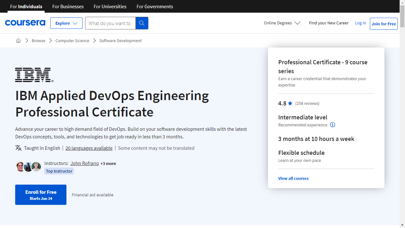The height and width of the screenshot is (228, 405).
Task: Click the scrollbar down arrow
Action: (402, 225)
